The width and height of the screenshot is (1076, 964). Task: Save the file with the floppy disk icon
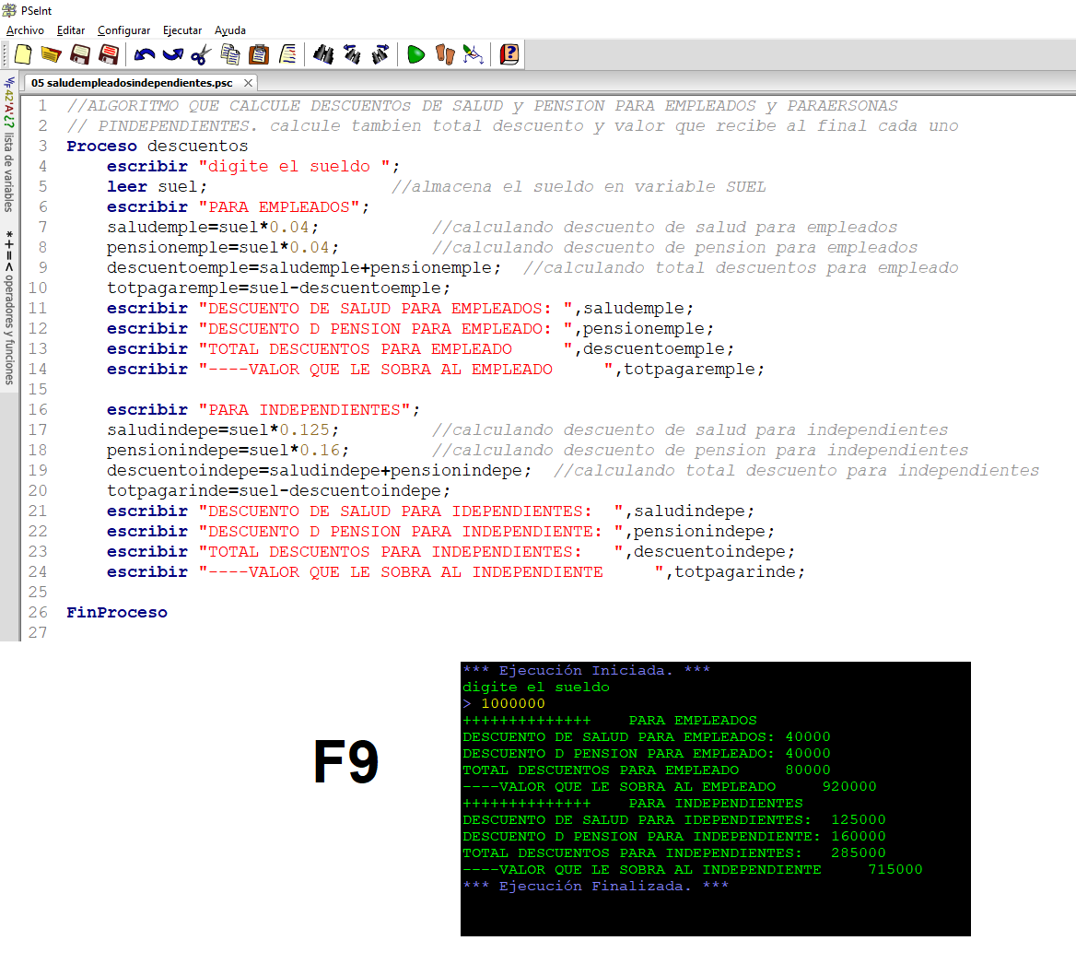[x=80, y=54]
